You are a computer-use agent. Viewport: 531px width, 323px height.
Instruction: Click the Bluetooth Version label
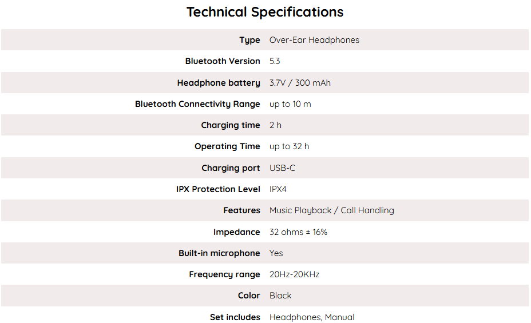[x=223, y=61]
